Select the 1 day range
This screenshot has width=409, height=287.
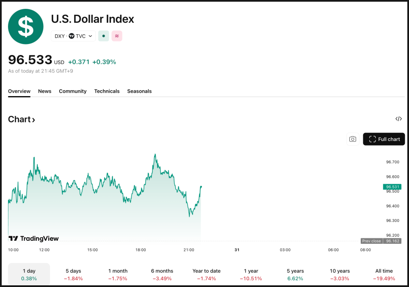click(x=29, y=274)
